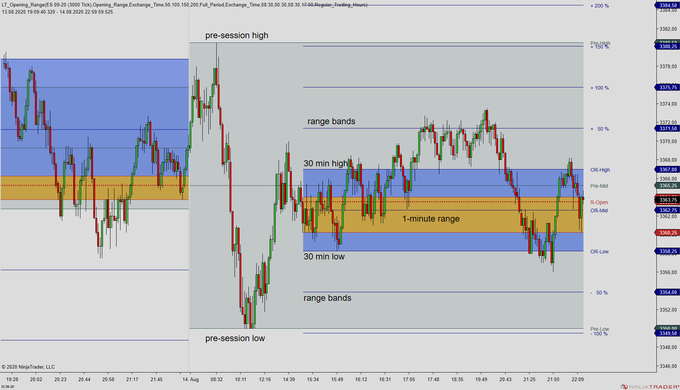Click the '- 100 %' band label

point(599,334)
